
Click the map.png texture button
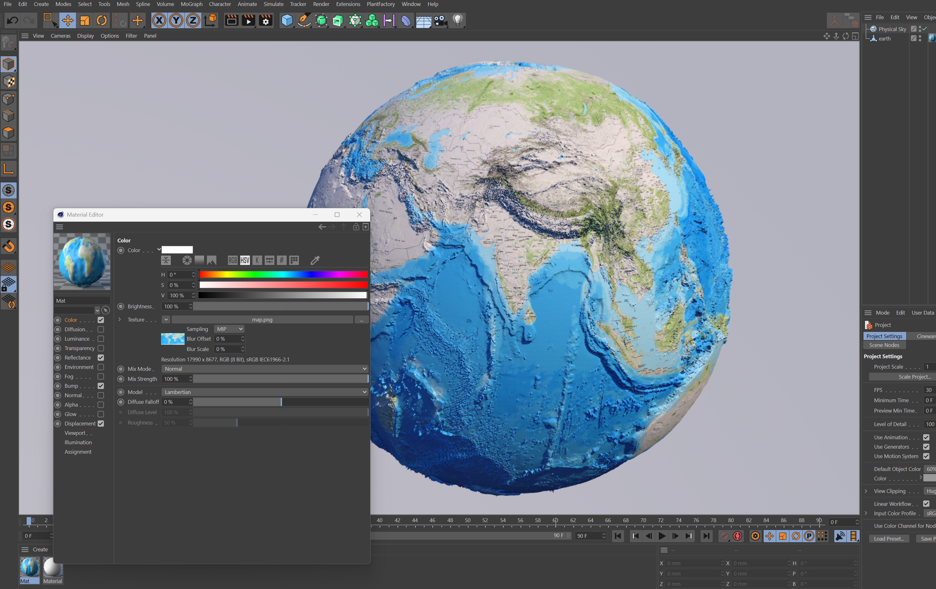click(262, 320)
